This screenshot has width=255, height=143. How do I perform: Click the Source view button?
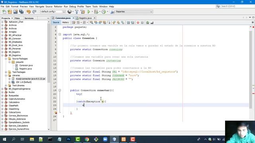click(x=56, y=22)
